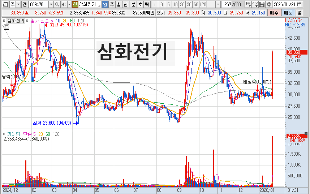
Task: Click the bid price 39,300
Action: point(192,13)
